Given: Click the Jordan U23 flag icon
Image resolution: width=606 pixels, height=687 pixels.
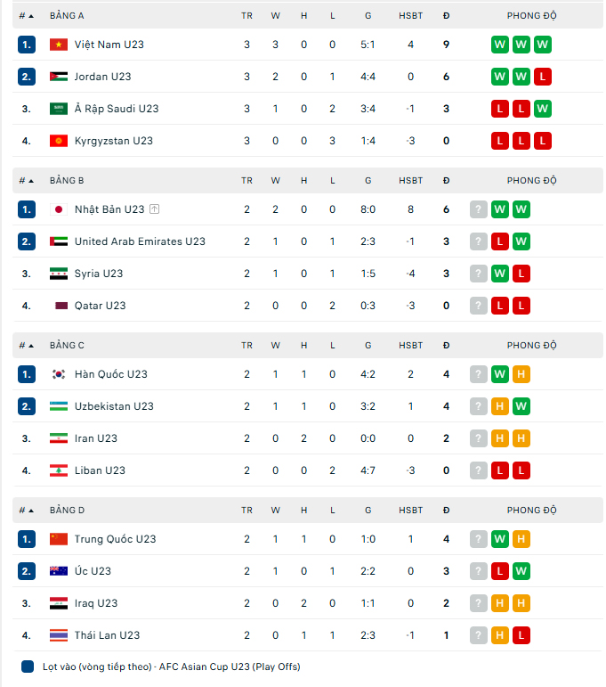Looking at the screenshot, I should [58, 77].
